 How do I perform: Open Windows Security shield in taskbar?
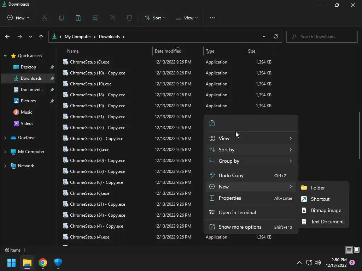(x=58, y=263)
